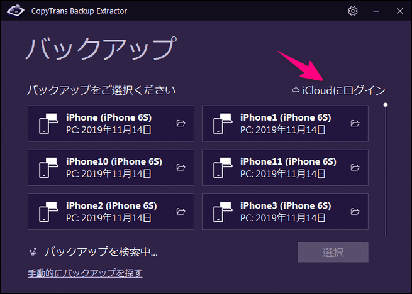
Task: Click device icon on iPhone3 (iPhone 6S) card
Action: [x=223, y=212]
